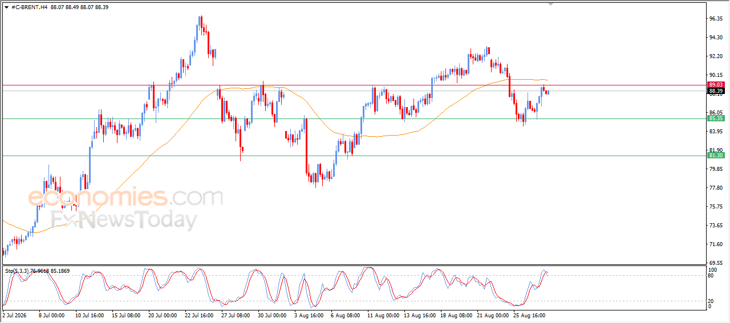Viewport: 730px width, 323px height.
Task: Click the black 88.39 current price tag
Action: [x=716, y=91]
